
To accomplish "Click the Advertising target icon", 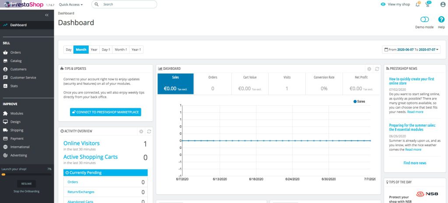I will point(5,155).
